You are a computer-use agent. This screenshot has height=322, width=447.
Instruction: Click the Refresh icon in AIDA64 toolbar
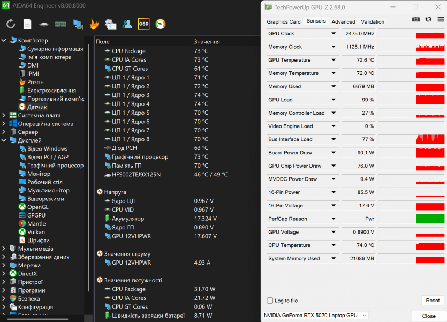pyautogui.click(x=11, y=24)
